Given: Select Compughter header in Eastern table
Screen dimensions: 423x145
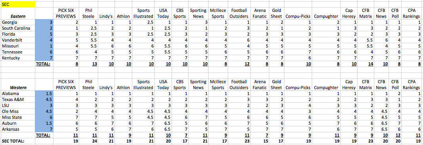Looking at the screenshot, I should tap(326, 17).
